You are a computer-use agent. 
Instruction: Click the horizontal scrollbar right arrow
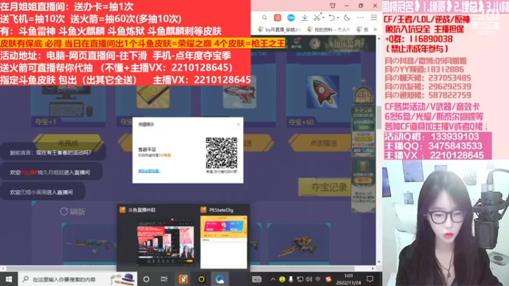tap(373, 268)
